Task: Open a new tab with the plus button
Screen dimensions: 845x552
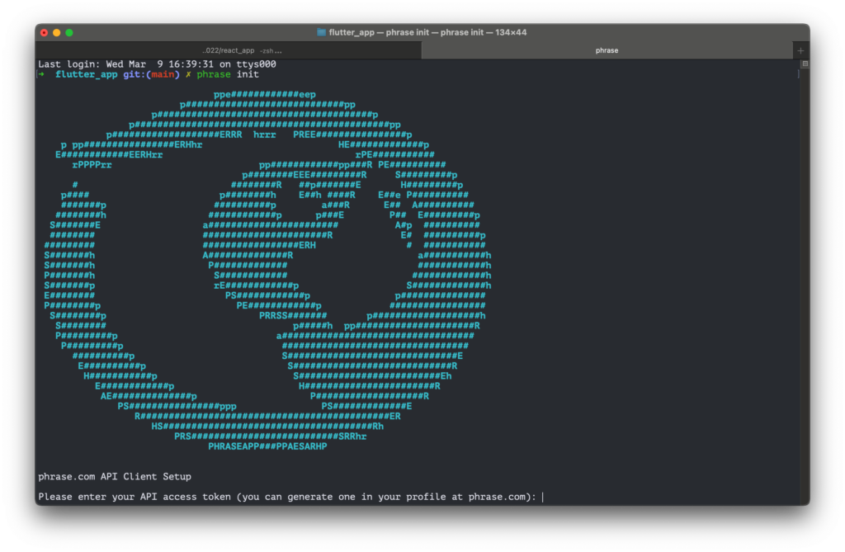Action: click(x=800, y=50)
